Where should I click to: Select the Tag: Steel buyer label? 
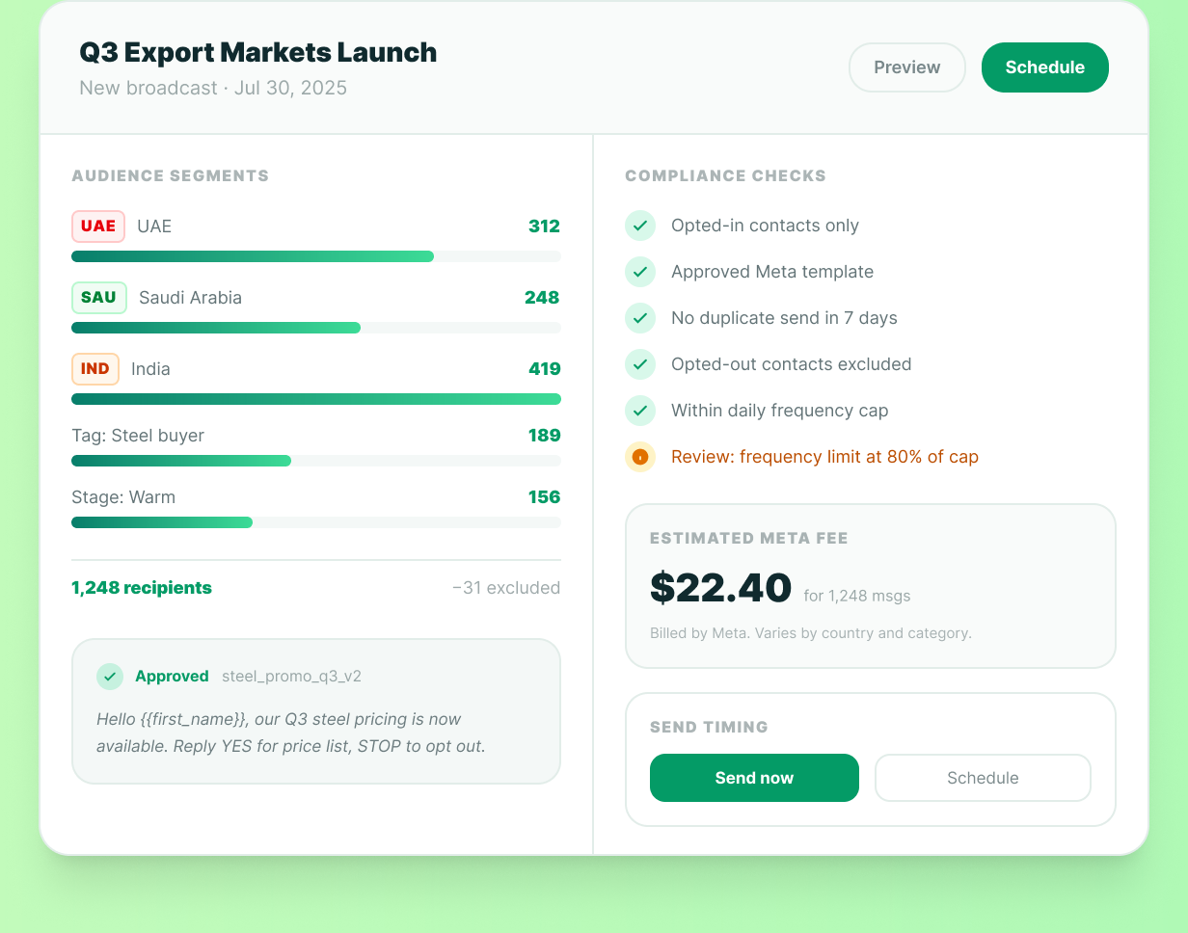coord(138,436)
